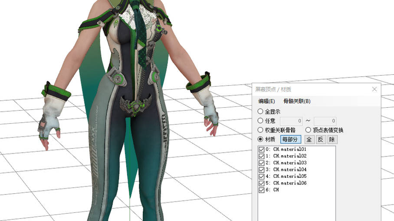Screen dimensions: 394x221
Task: Open the 编辑(E) menu
Action: 266,101
